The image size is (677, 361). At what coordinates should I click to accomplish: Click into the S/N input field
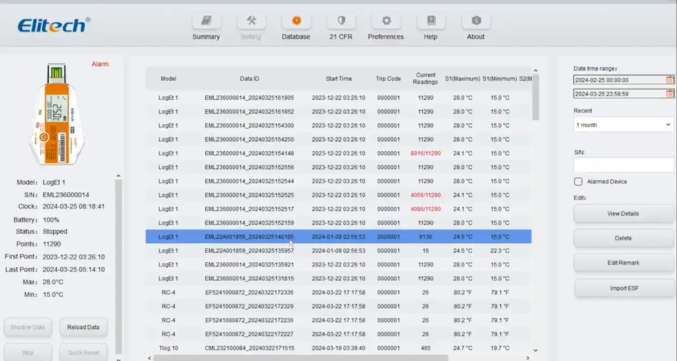[624, 165]
